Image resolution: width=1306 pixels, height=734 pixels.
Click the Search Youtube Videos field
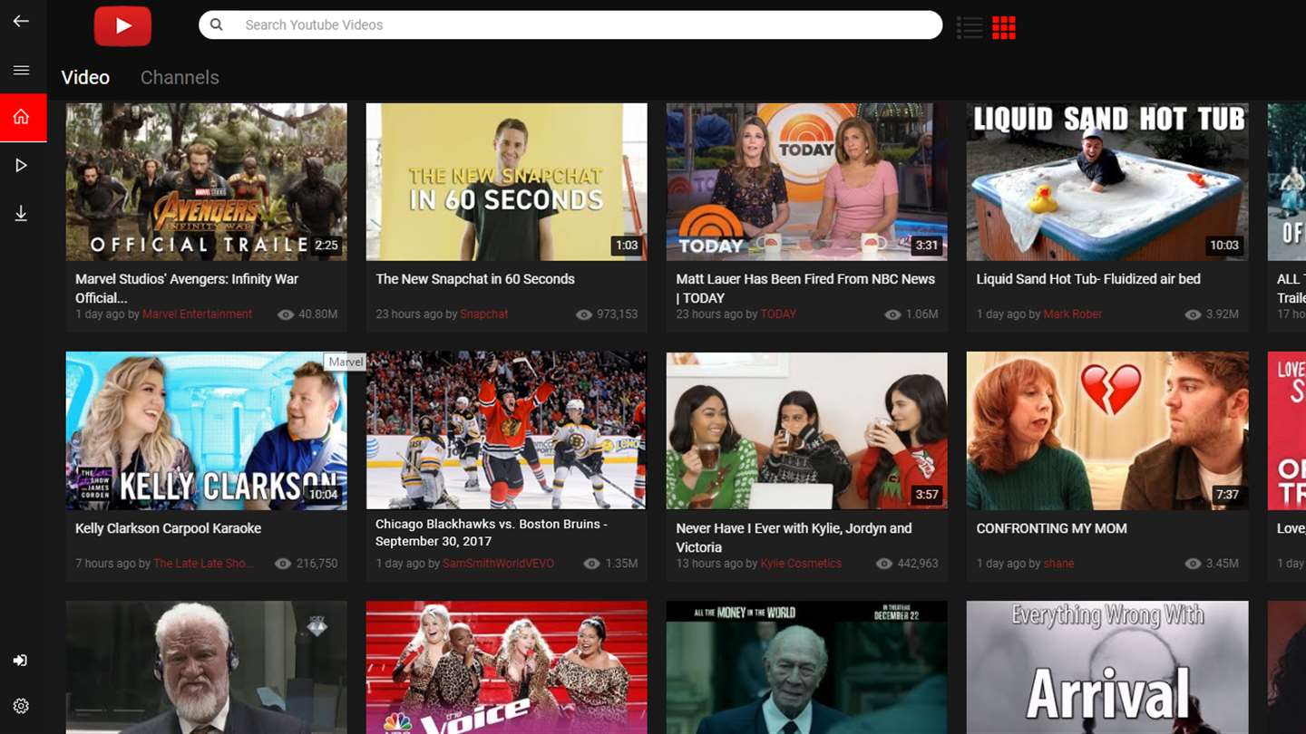[x=570, y=24]
